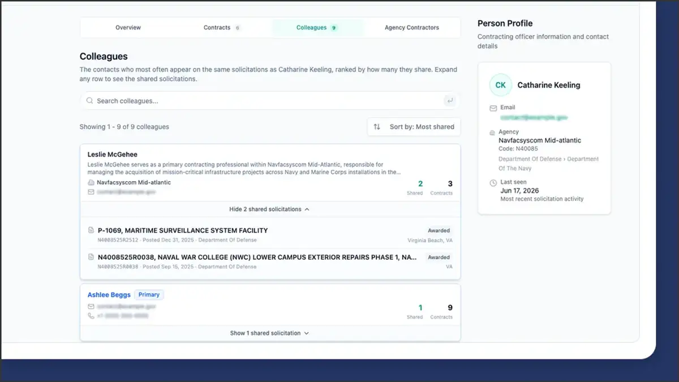This screenshot has width=679, height=382.
Task: Open Naval War College Lower Campus solicitation
Action: [x=257, y=257]
